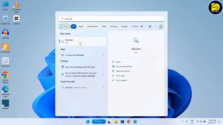Open File Explorer from taskbar
This screenshot has height=125, width=223.
(x=116, y=122)
